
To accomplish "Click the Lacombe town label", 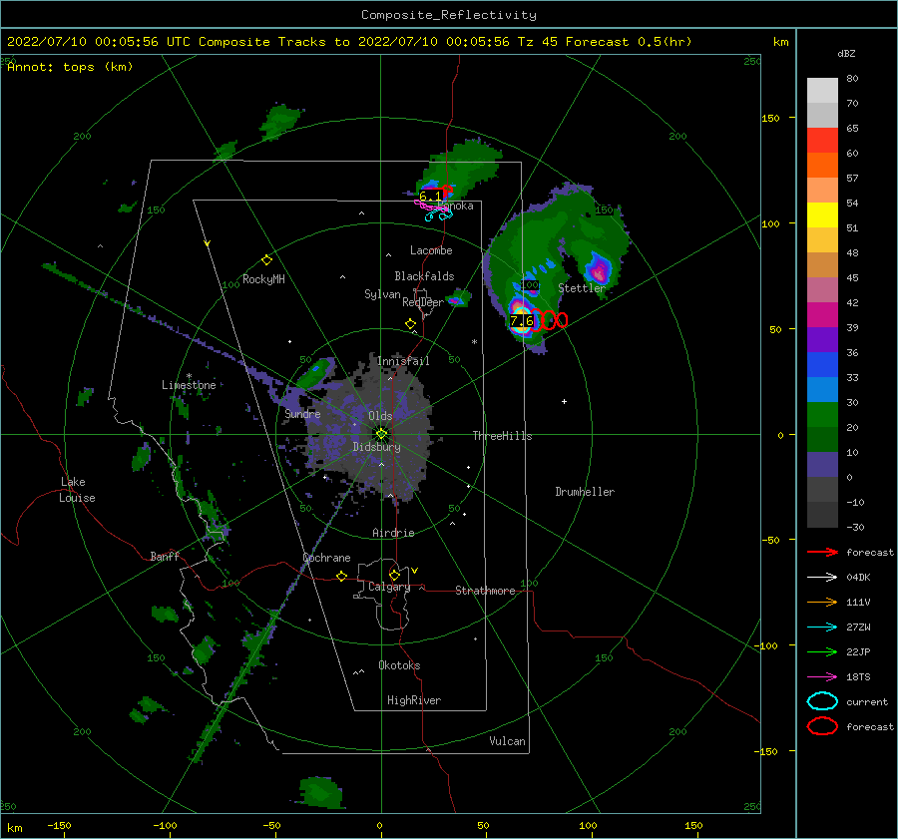I will 431,250.
